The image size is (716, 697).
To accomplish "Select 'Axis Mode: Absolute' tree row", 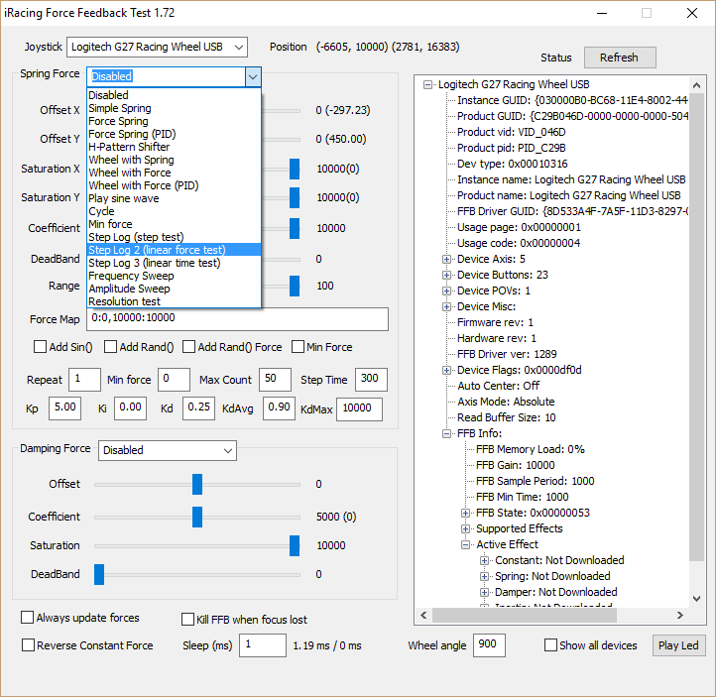I will pyautogui.click(x=506, y=403).
